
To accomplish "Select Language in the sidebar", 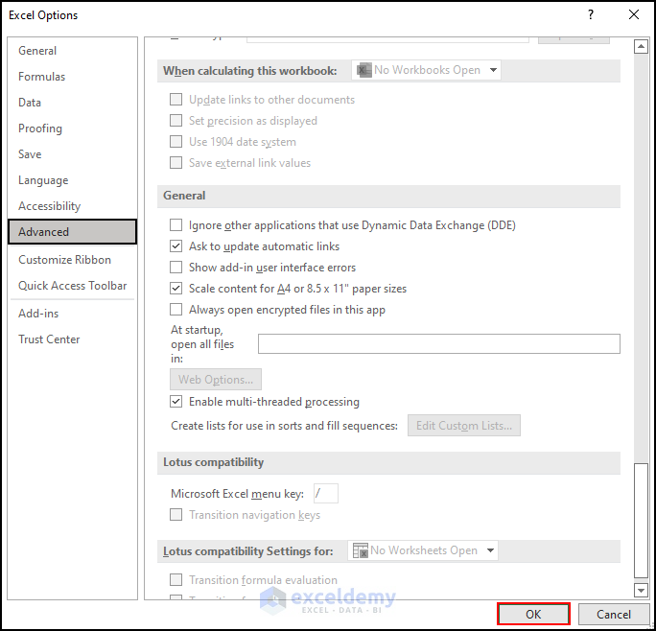I will (43, 180).
